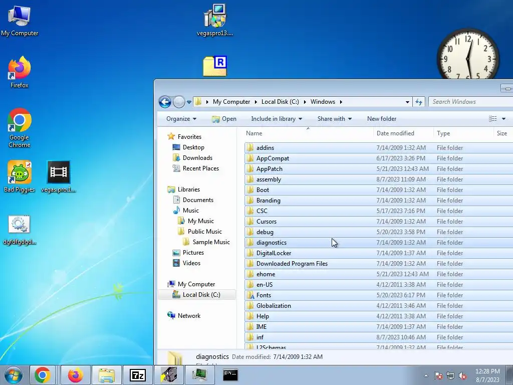Click the Open toolbar button

(224, 119)
